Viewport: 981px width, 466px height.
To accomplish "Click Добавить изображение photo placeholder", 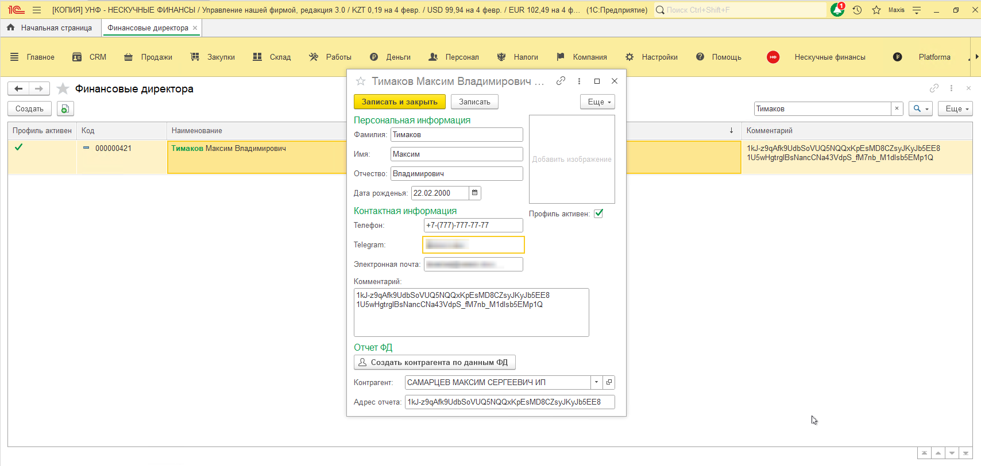I will coord(571,159).
